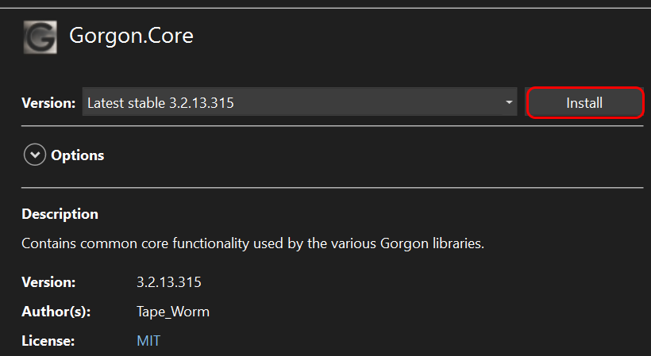Open the version list via the dropdown arrow

(509, 102)
